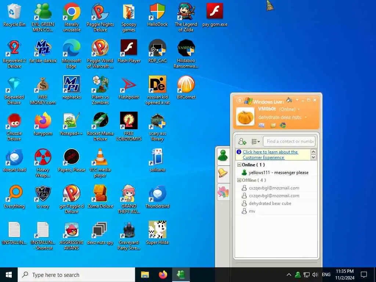Image resolution: width=376 pixels, height=282 pixels.
Task: Click the Add a contact icon
Action: click(242, 141)
